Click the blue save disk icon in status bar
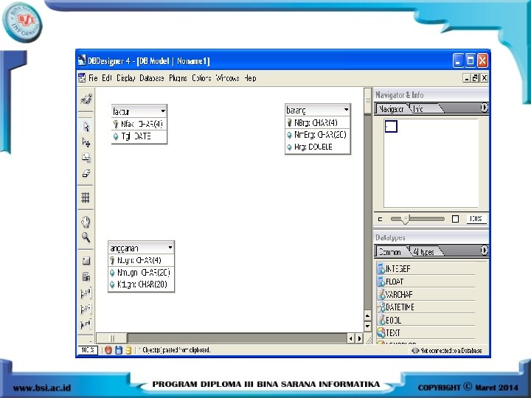Screen dimensions: 531x398 119,350
